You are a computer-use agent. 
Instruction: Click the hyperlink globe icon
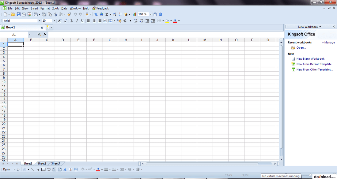coord(101,14)
